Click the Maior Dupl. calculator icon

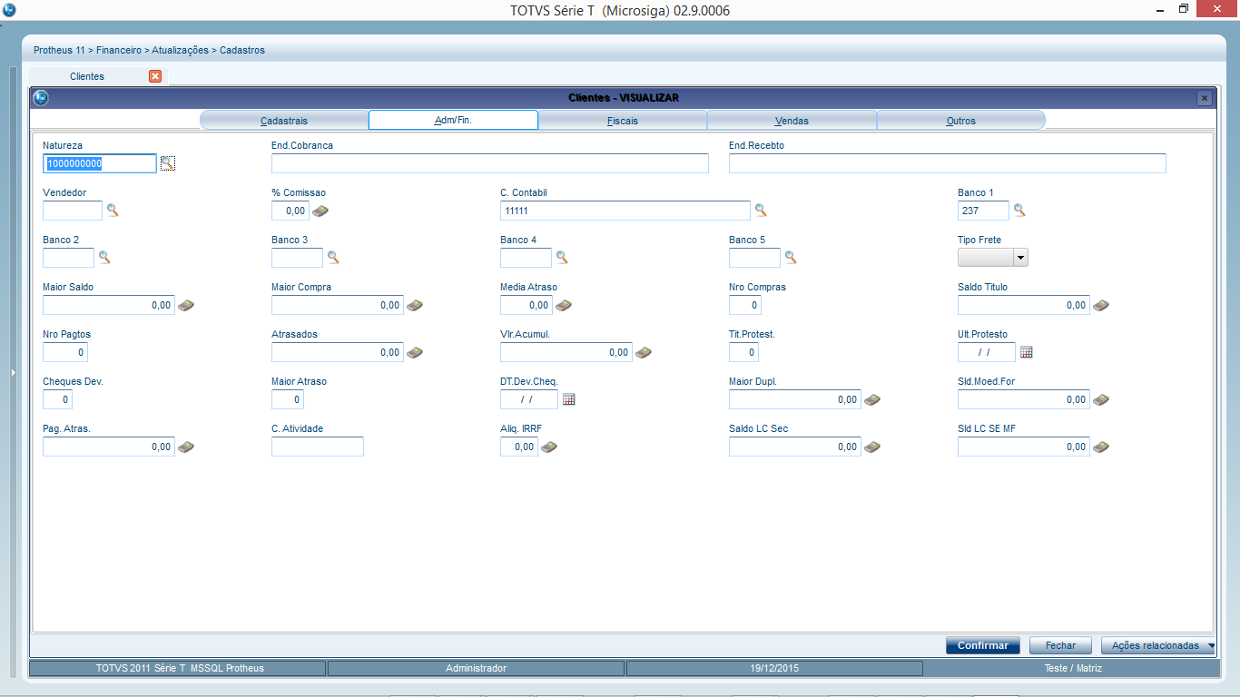872,399
